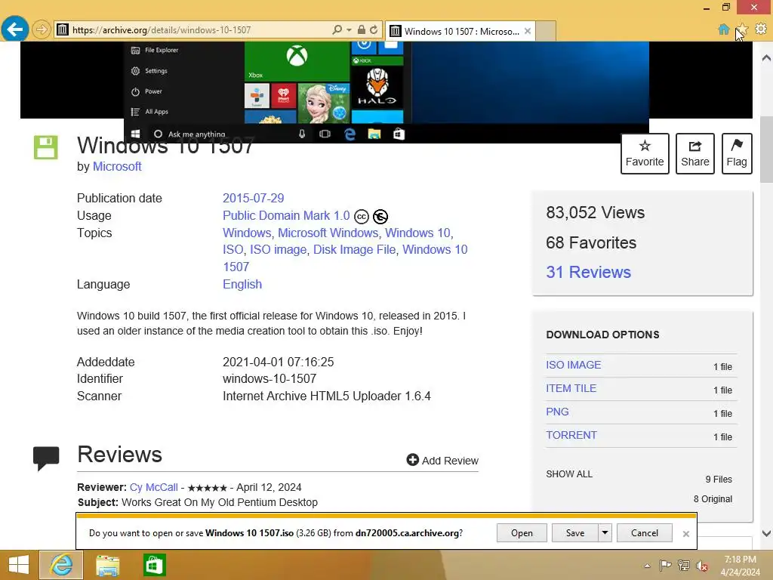Viewport: 773px width, 580px height.
Task: Click the 83,052 Views text
Action: pyautogui.click(x=595, y=212)
